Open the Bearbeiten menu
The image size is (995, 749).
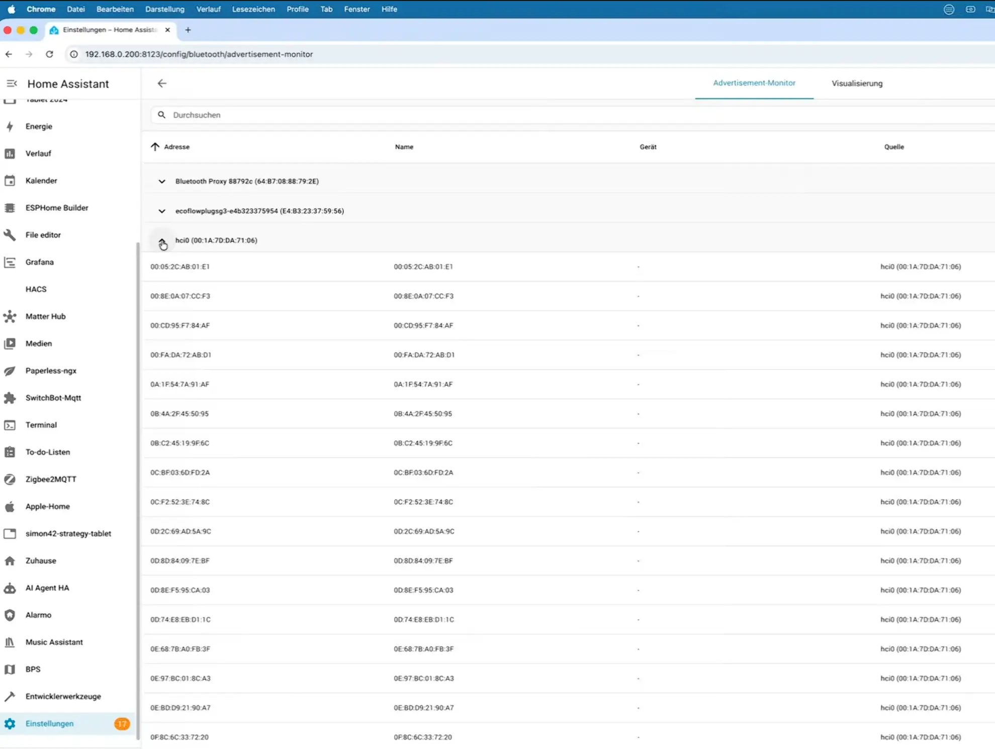(115, 9)
